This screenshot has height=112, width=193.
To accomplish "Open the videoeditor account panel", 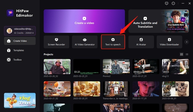I will [20, 31].
